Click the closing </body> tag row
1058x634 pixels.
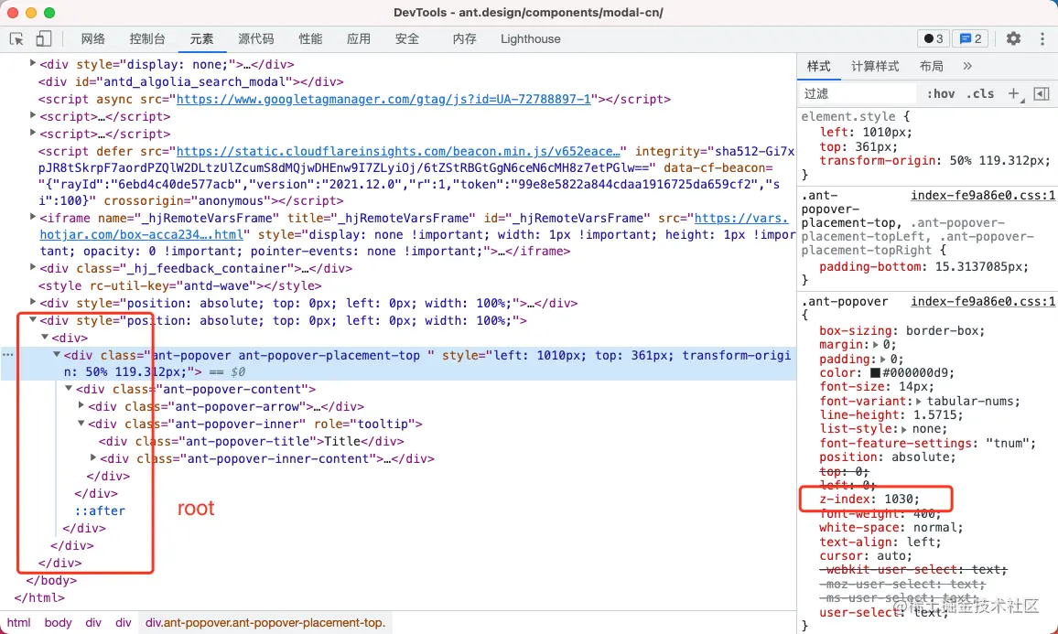pos(51,580)
